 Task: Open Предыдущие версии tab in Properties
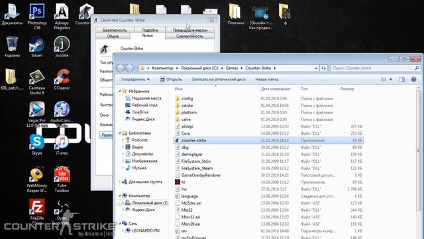click(190, 30)
